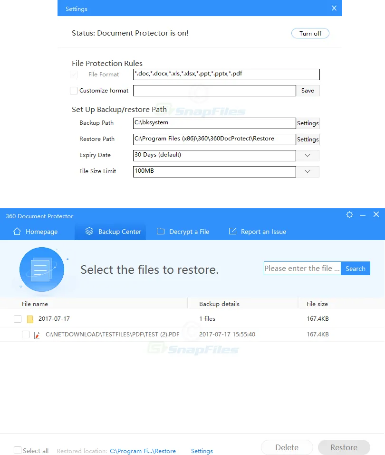This screenshot has width=385, height=455.
Task: Sort by the Backup details column header
Action: [x=219, y=304]
